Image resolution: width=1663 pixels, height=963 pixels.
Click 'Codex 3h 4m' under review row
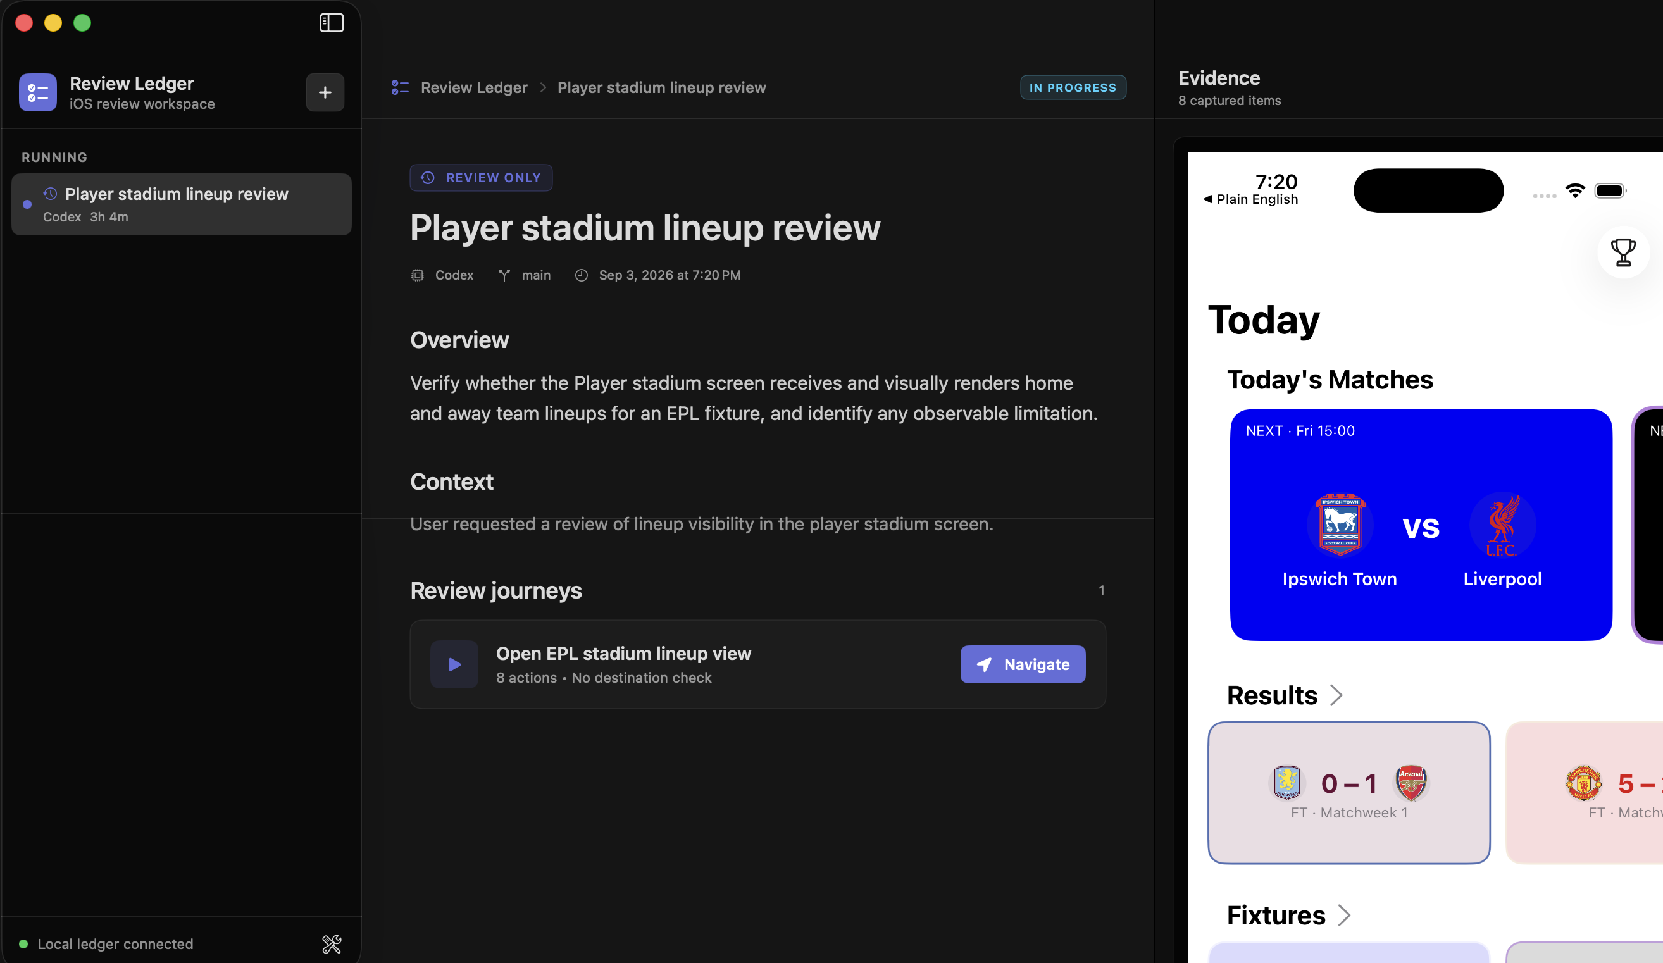[x=86, y=217]
